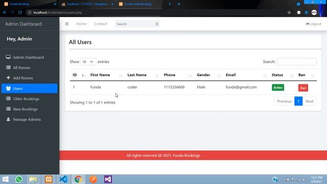The width and height of the screenshot is (327, 184).
Task: Click the Admin Dashboard brand title
Action: tap(24, 24)
